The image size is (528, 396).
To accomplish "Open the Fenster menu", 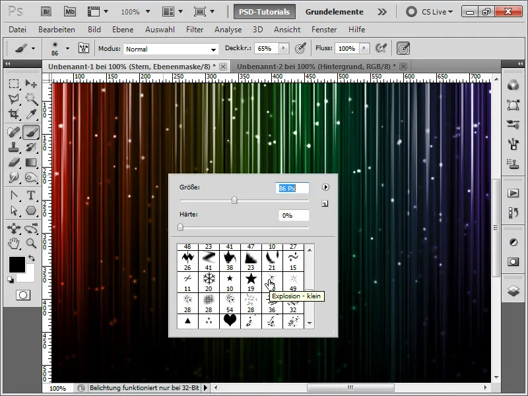I will click(x=324, y=30).
